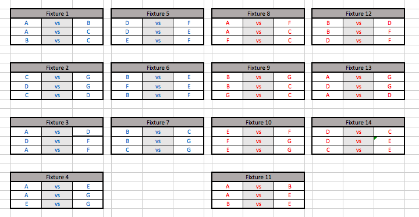The width and height of the screenshot is (419, 217).
Task: Select the Fixture 14 header cell
Action: [x=358, y=122]
